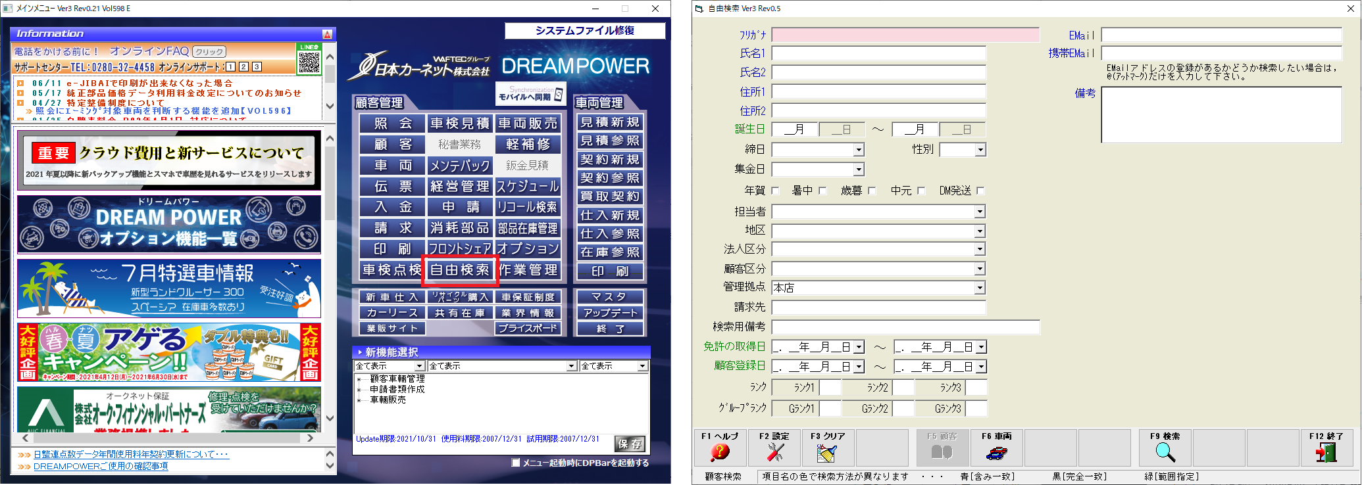Screen dimensions: 1362x485
Task: Click the カーリース button
Action: (x=392, y=313)
